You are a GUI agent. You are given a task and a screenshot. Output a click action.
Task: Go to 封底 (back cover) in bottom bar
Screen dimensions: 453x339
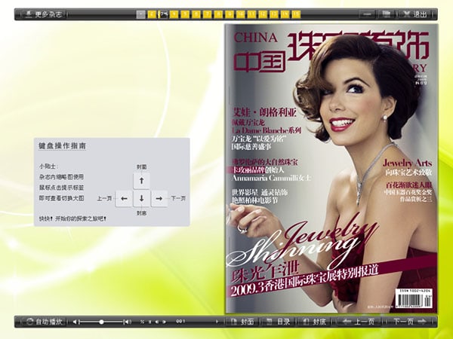315,322
